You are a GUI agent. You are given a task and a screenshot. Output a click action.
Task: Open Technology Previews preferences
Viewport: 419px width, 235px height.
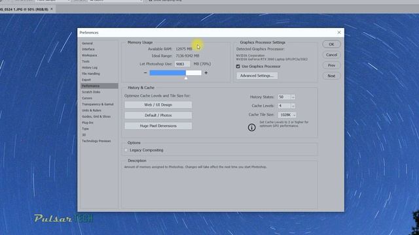pyautogui.click(x=96, y=141)
